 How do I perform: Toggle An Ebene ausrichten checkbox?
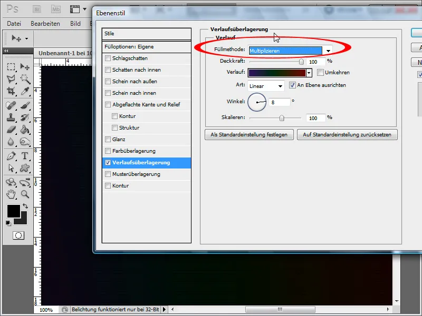[x=292, y=85]
